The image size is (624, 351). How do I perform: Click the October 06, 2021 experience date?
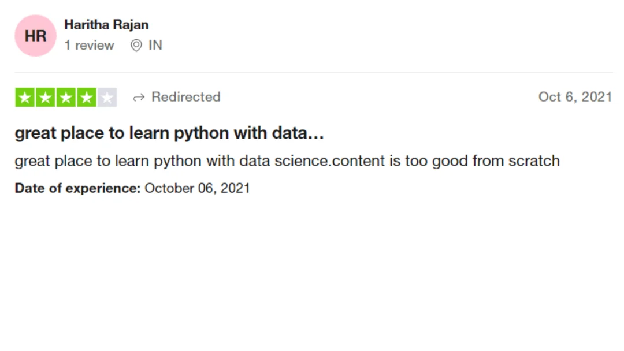[198, 188]
